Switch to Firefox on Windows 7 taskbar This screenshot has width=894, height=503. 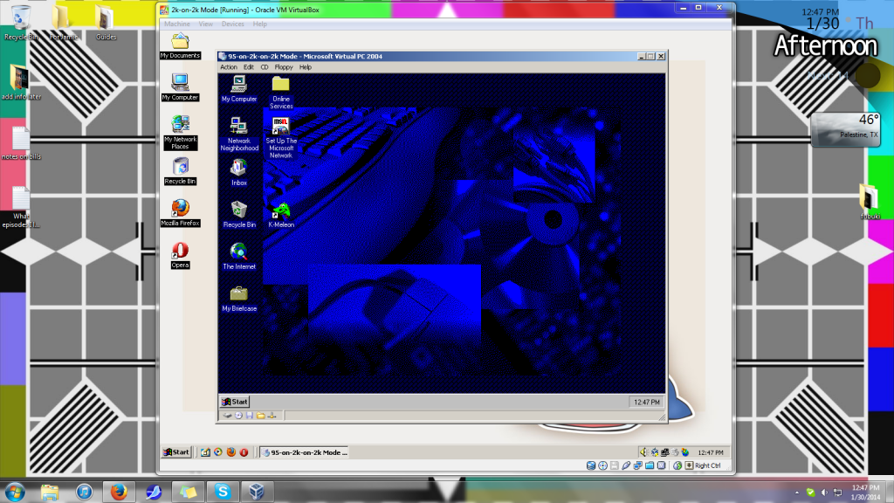[119, 492]
